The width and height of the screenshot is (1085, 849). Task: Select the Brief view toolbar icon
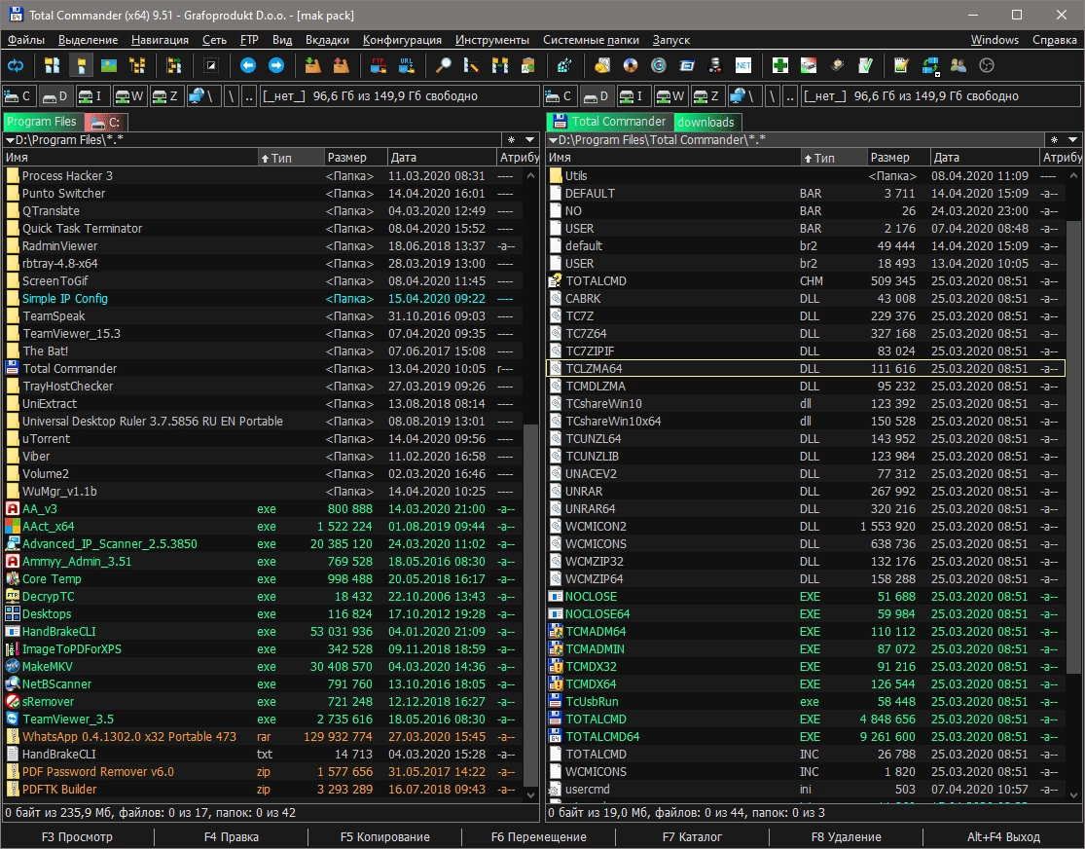pos(52,66)
